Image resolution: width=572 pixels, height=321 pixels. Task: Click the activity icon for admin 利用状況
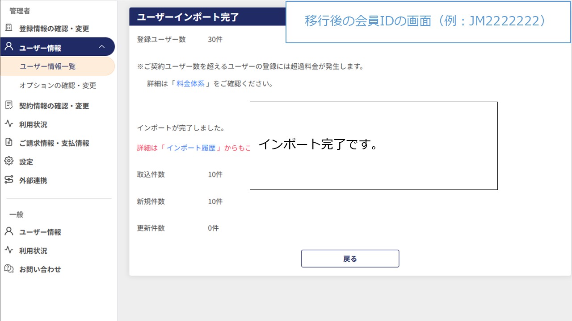click(8, 124)
